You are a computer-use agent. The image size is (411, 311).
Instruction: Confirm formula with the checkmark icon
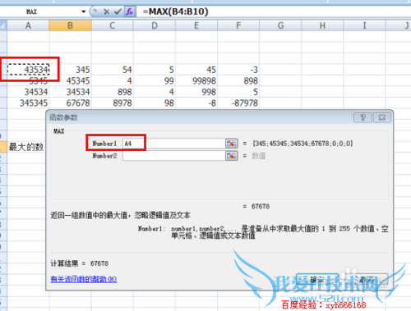pos(118,11)
